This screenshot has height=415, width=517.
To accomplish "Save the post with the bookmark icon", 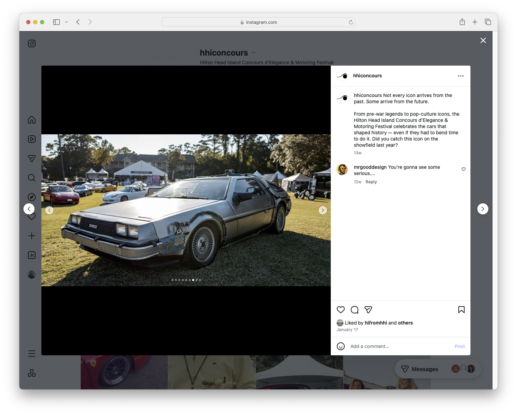I will pyautogui.click(x=461, y=310).
